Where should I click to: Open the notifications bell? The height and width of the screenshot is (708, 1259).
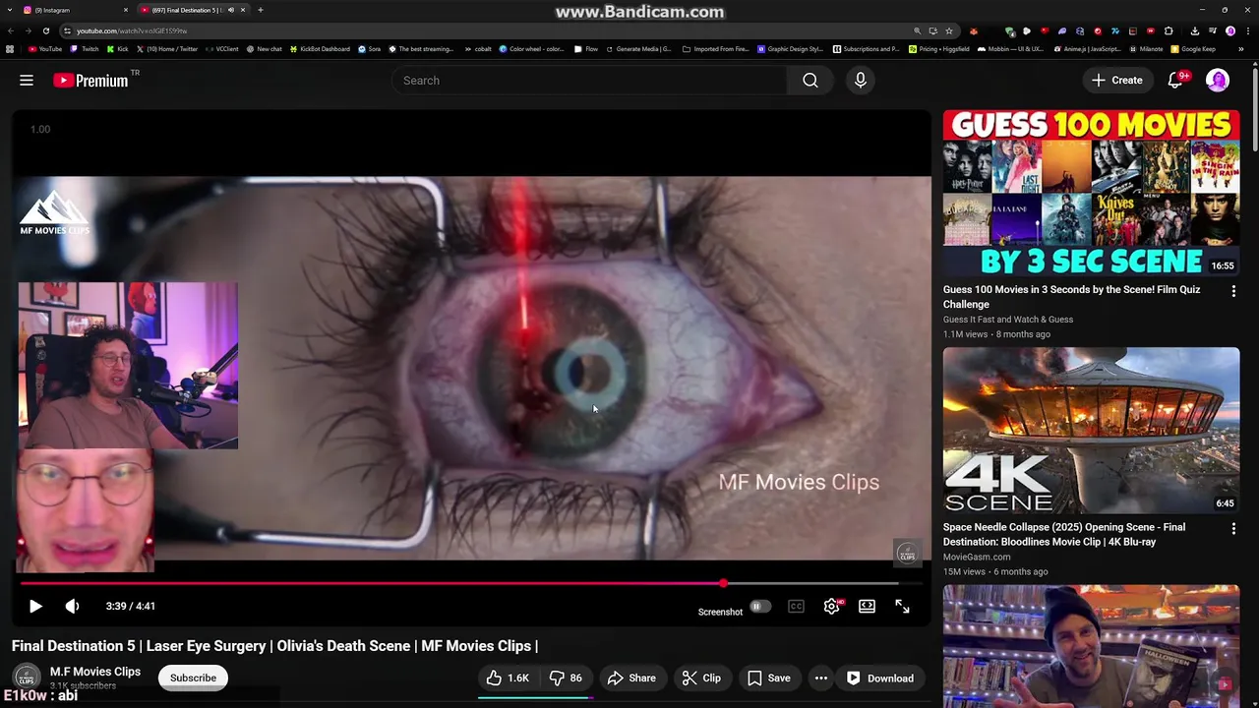point(1175,81)
